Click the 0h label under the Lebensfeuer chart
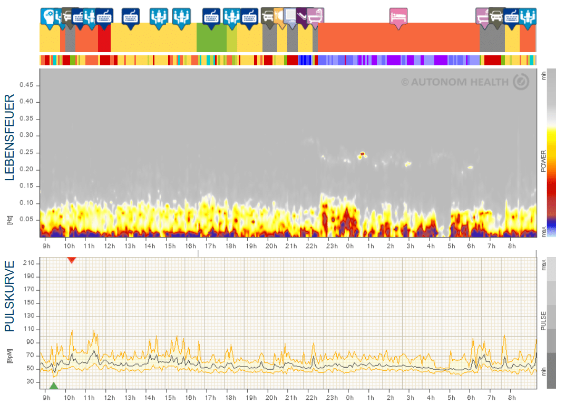Viewport: 565px width, 404px height. coord(349,247)
